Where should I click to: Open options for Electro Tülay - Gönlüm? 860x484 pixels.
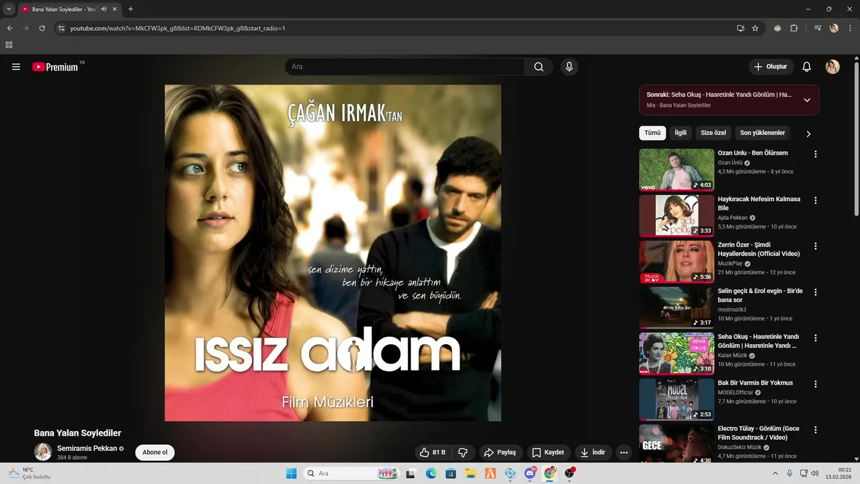816,430
